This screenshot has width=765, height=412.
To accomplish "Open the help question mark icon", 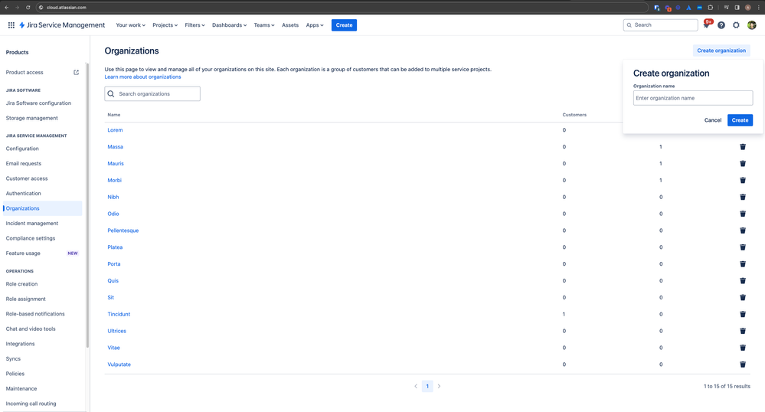I will pyautogui.click(x=721, y=25).
